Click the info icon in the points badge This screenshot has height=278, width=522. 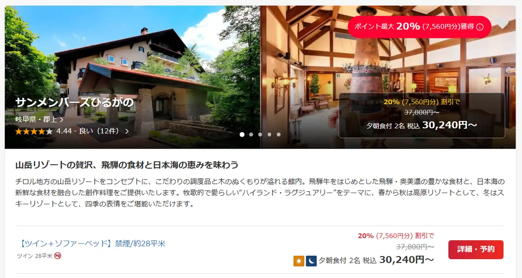(x=480, y=27)
